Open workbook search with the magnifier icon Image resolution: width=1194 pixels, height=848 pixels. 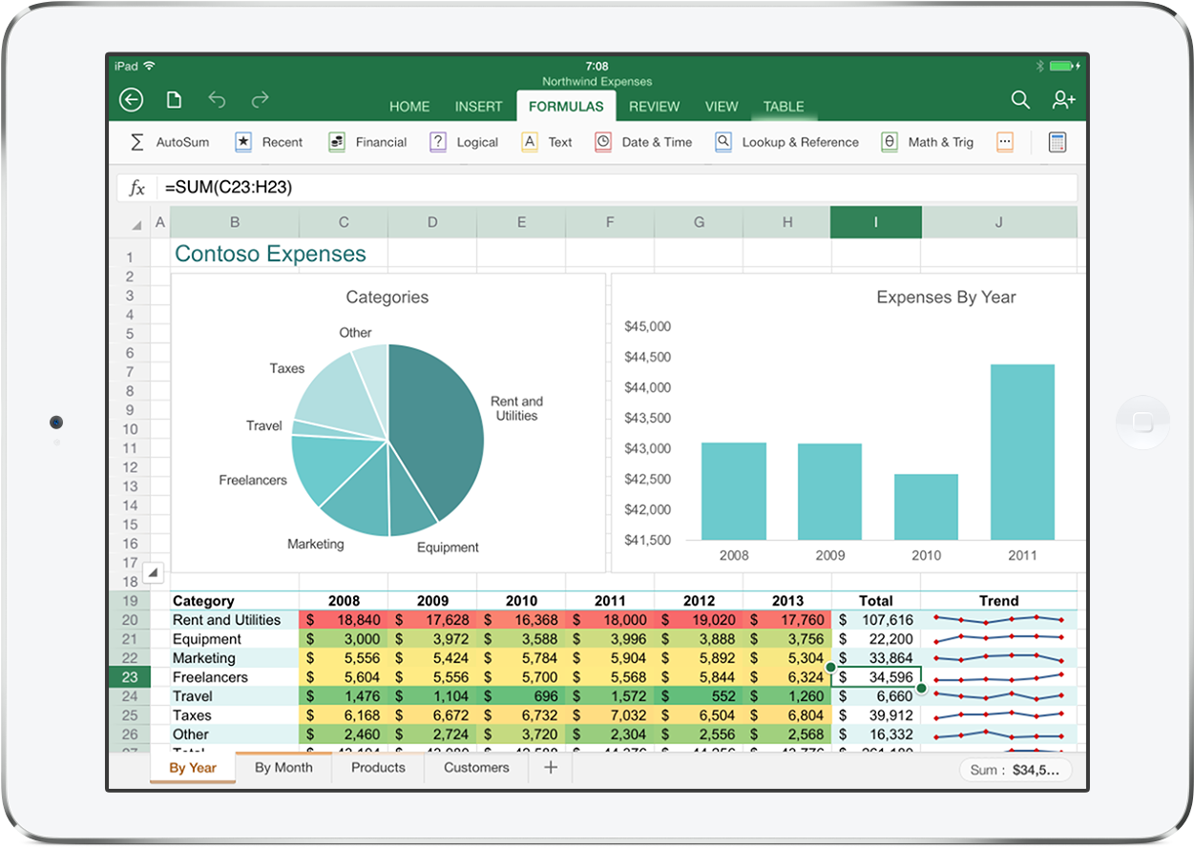tap(1020, 99)
